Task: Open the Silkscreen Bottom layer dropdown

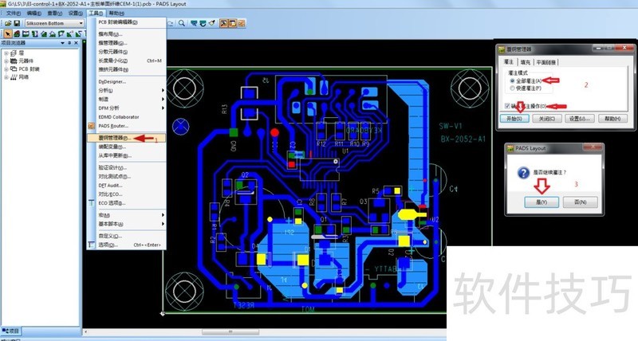Action: click(x=81, y=23)
